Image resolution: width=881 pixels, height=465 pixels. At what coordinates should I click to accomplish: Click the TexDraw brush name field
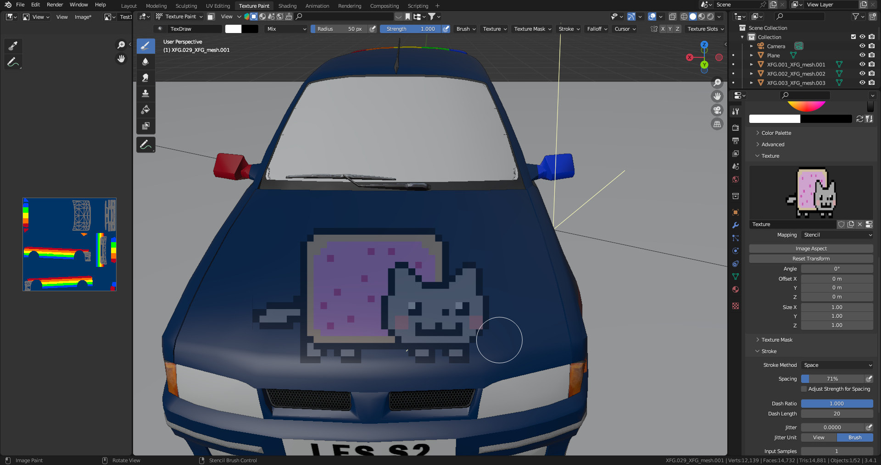[x=195, y=29]
